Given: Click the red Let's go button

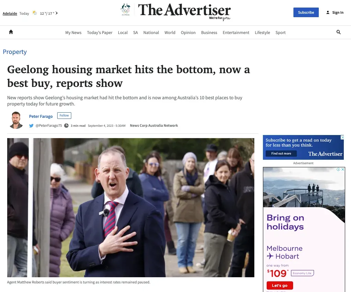Looking at the screenshot, I should click(x=280, y=285).
